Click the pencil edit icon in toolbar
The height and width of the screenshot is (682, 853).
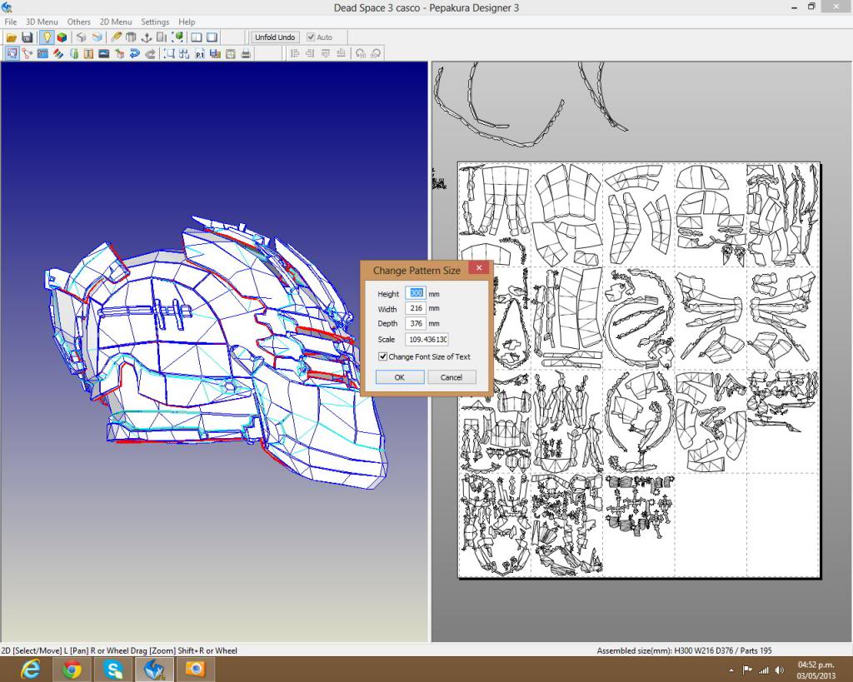pyautogui.click(x=116, y=37)
